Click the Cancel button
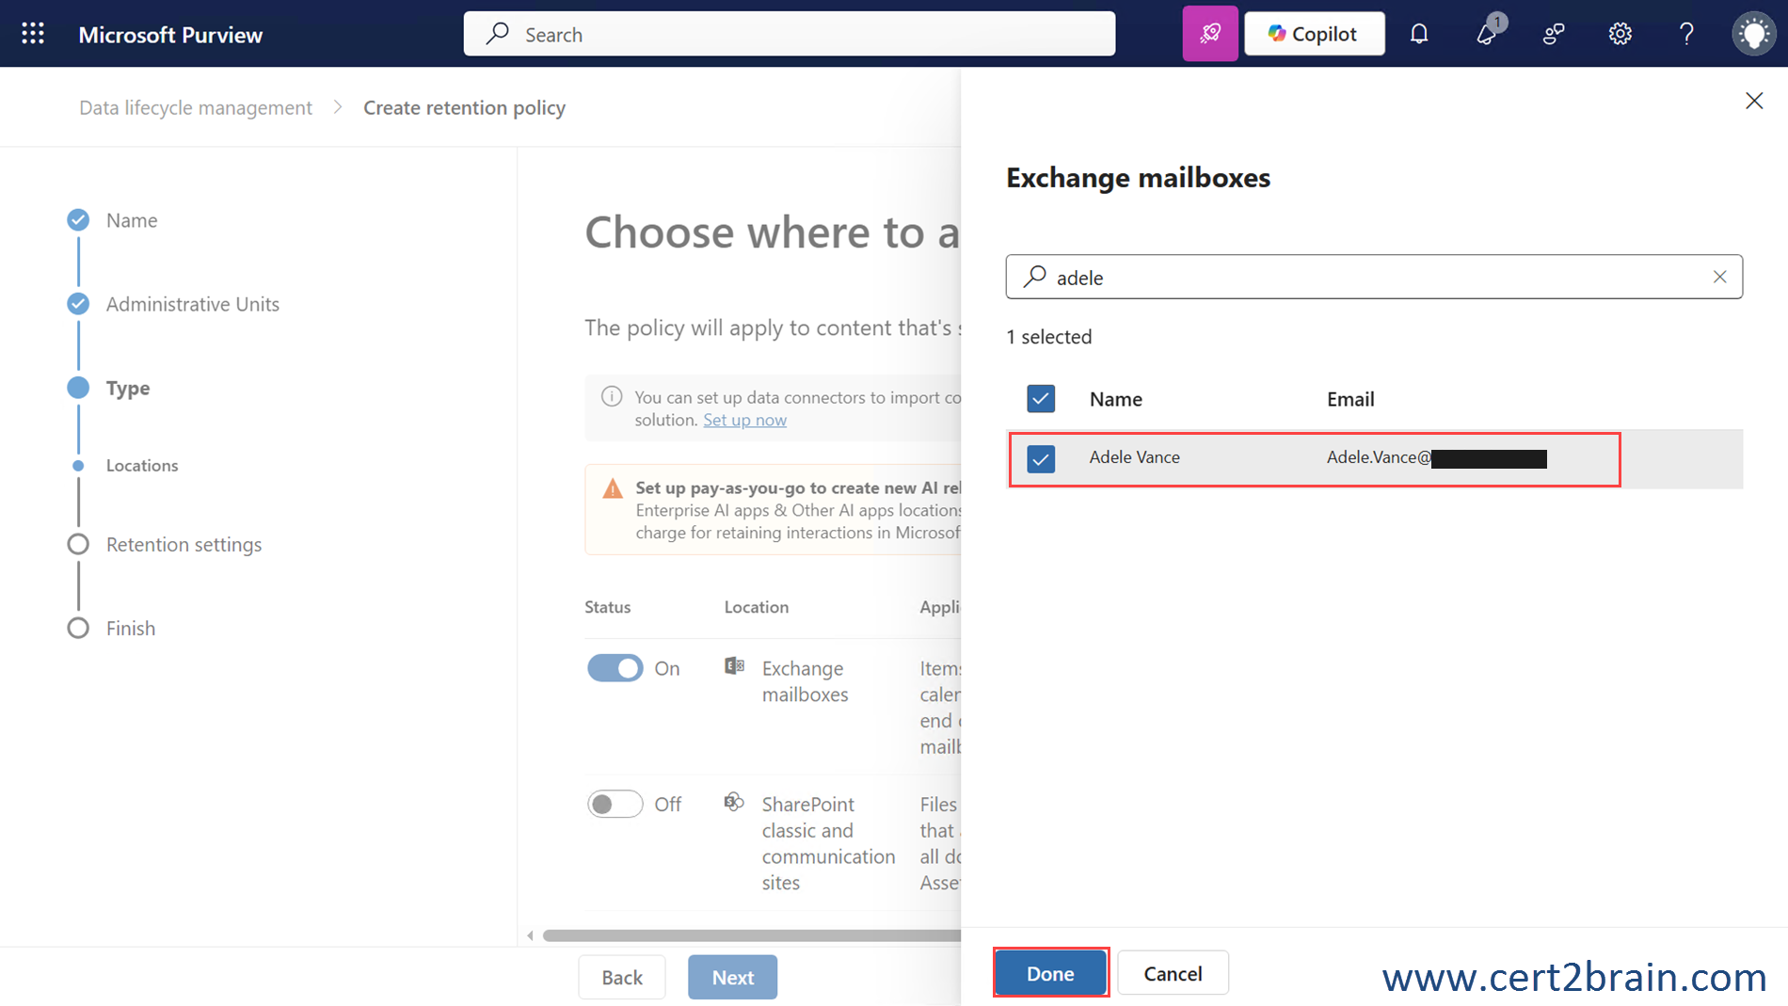 [x=1173, y=973]
